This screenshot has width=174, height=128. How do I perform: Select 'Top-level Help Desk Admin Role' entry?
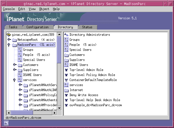tap(95, 100)
